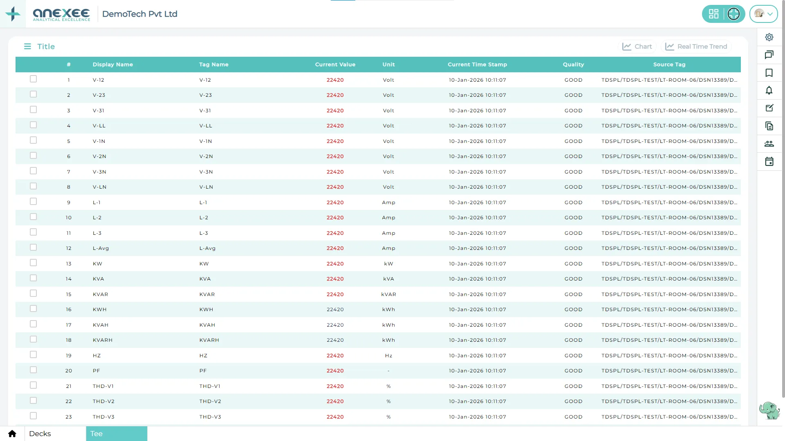This screenshot has width=785, height=441.
Task: Select the checkbox for THD-V1 row
Action: [34, 385]
